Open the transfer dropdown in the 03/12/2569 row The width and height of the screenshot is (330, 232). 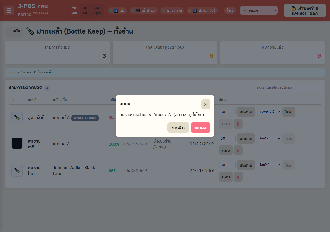tap(269, 138)
